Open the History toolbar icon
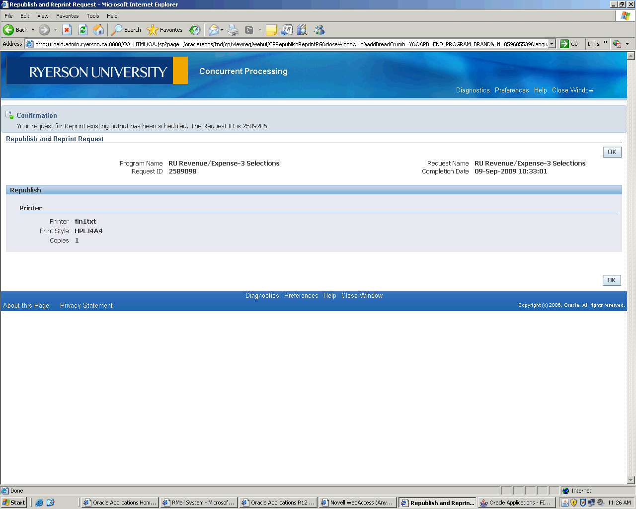This screenshot has width=636, height=509. tap(195, 30)
